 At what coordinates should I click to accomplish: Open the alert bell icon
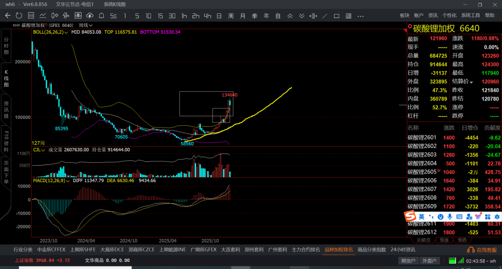(101, 16)
